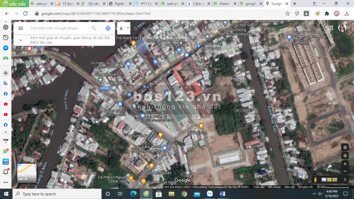Switch to the '15 Kịch' browser tab
The height and width of the screenshot is (199, 354).
[68, 4]
